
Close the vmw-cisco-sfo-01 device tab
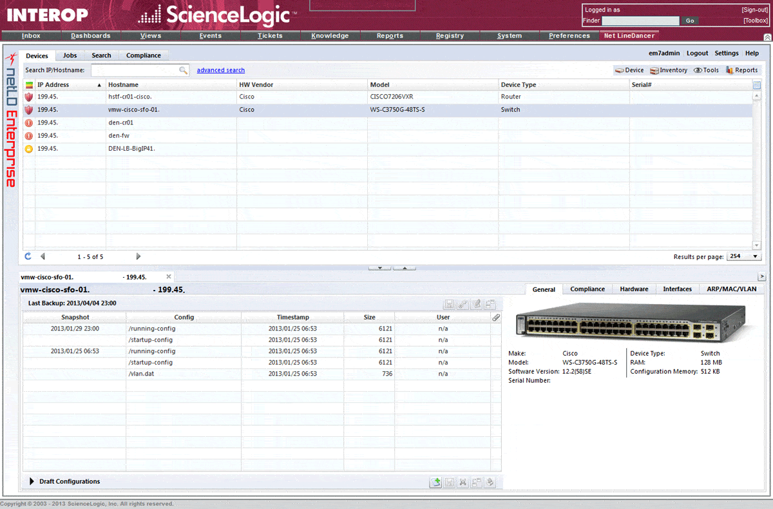point(169,276)
